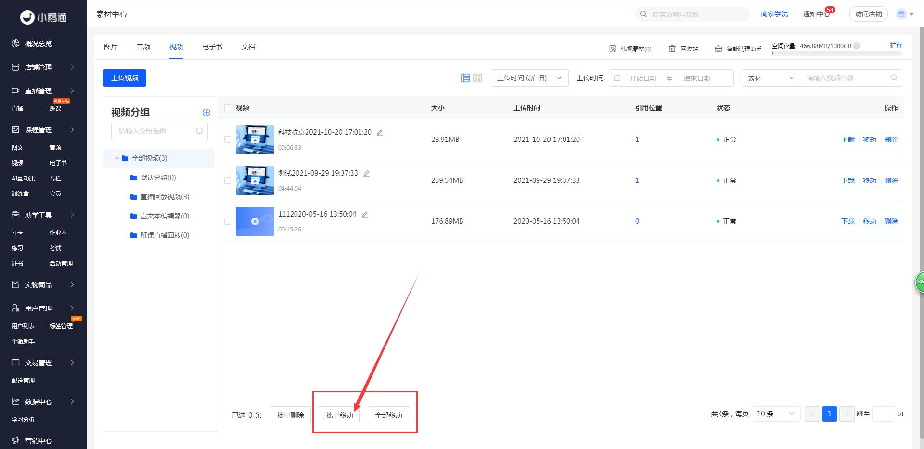924x449 pixels.
Task: Open 违规素材 violations icon
Action: pyautogui.click(x=613, y=49)
